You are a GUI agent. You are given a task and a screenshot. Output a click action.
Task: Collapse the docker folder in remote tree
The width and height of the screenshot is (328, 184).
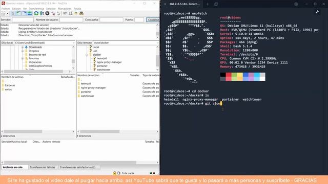click(87, 55)
